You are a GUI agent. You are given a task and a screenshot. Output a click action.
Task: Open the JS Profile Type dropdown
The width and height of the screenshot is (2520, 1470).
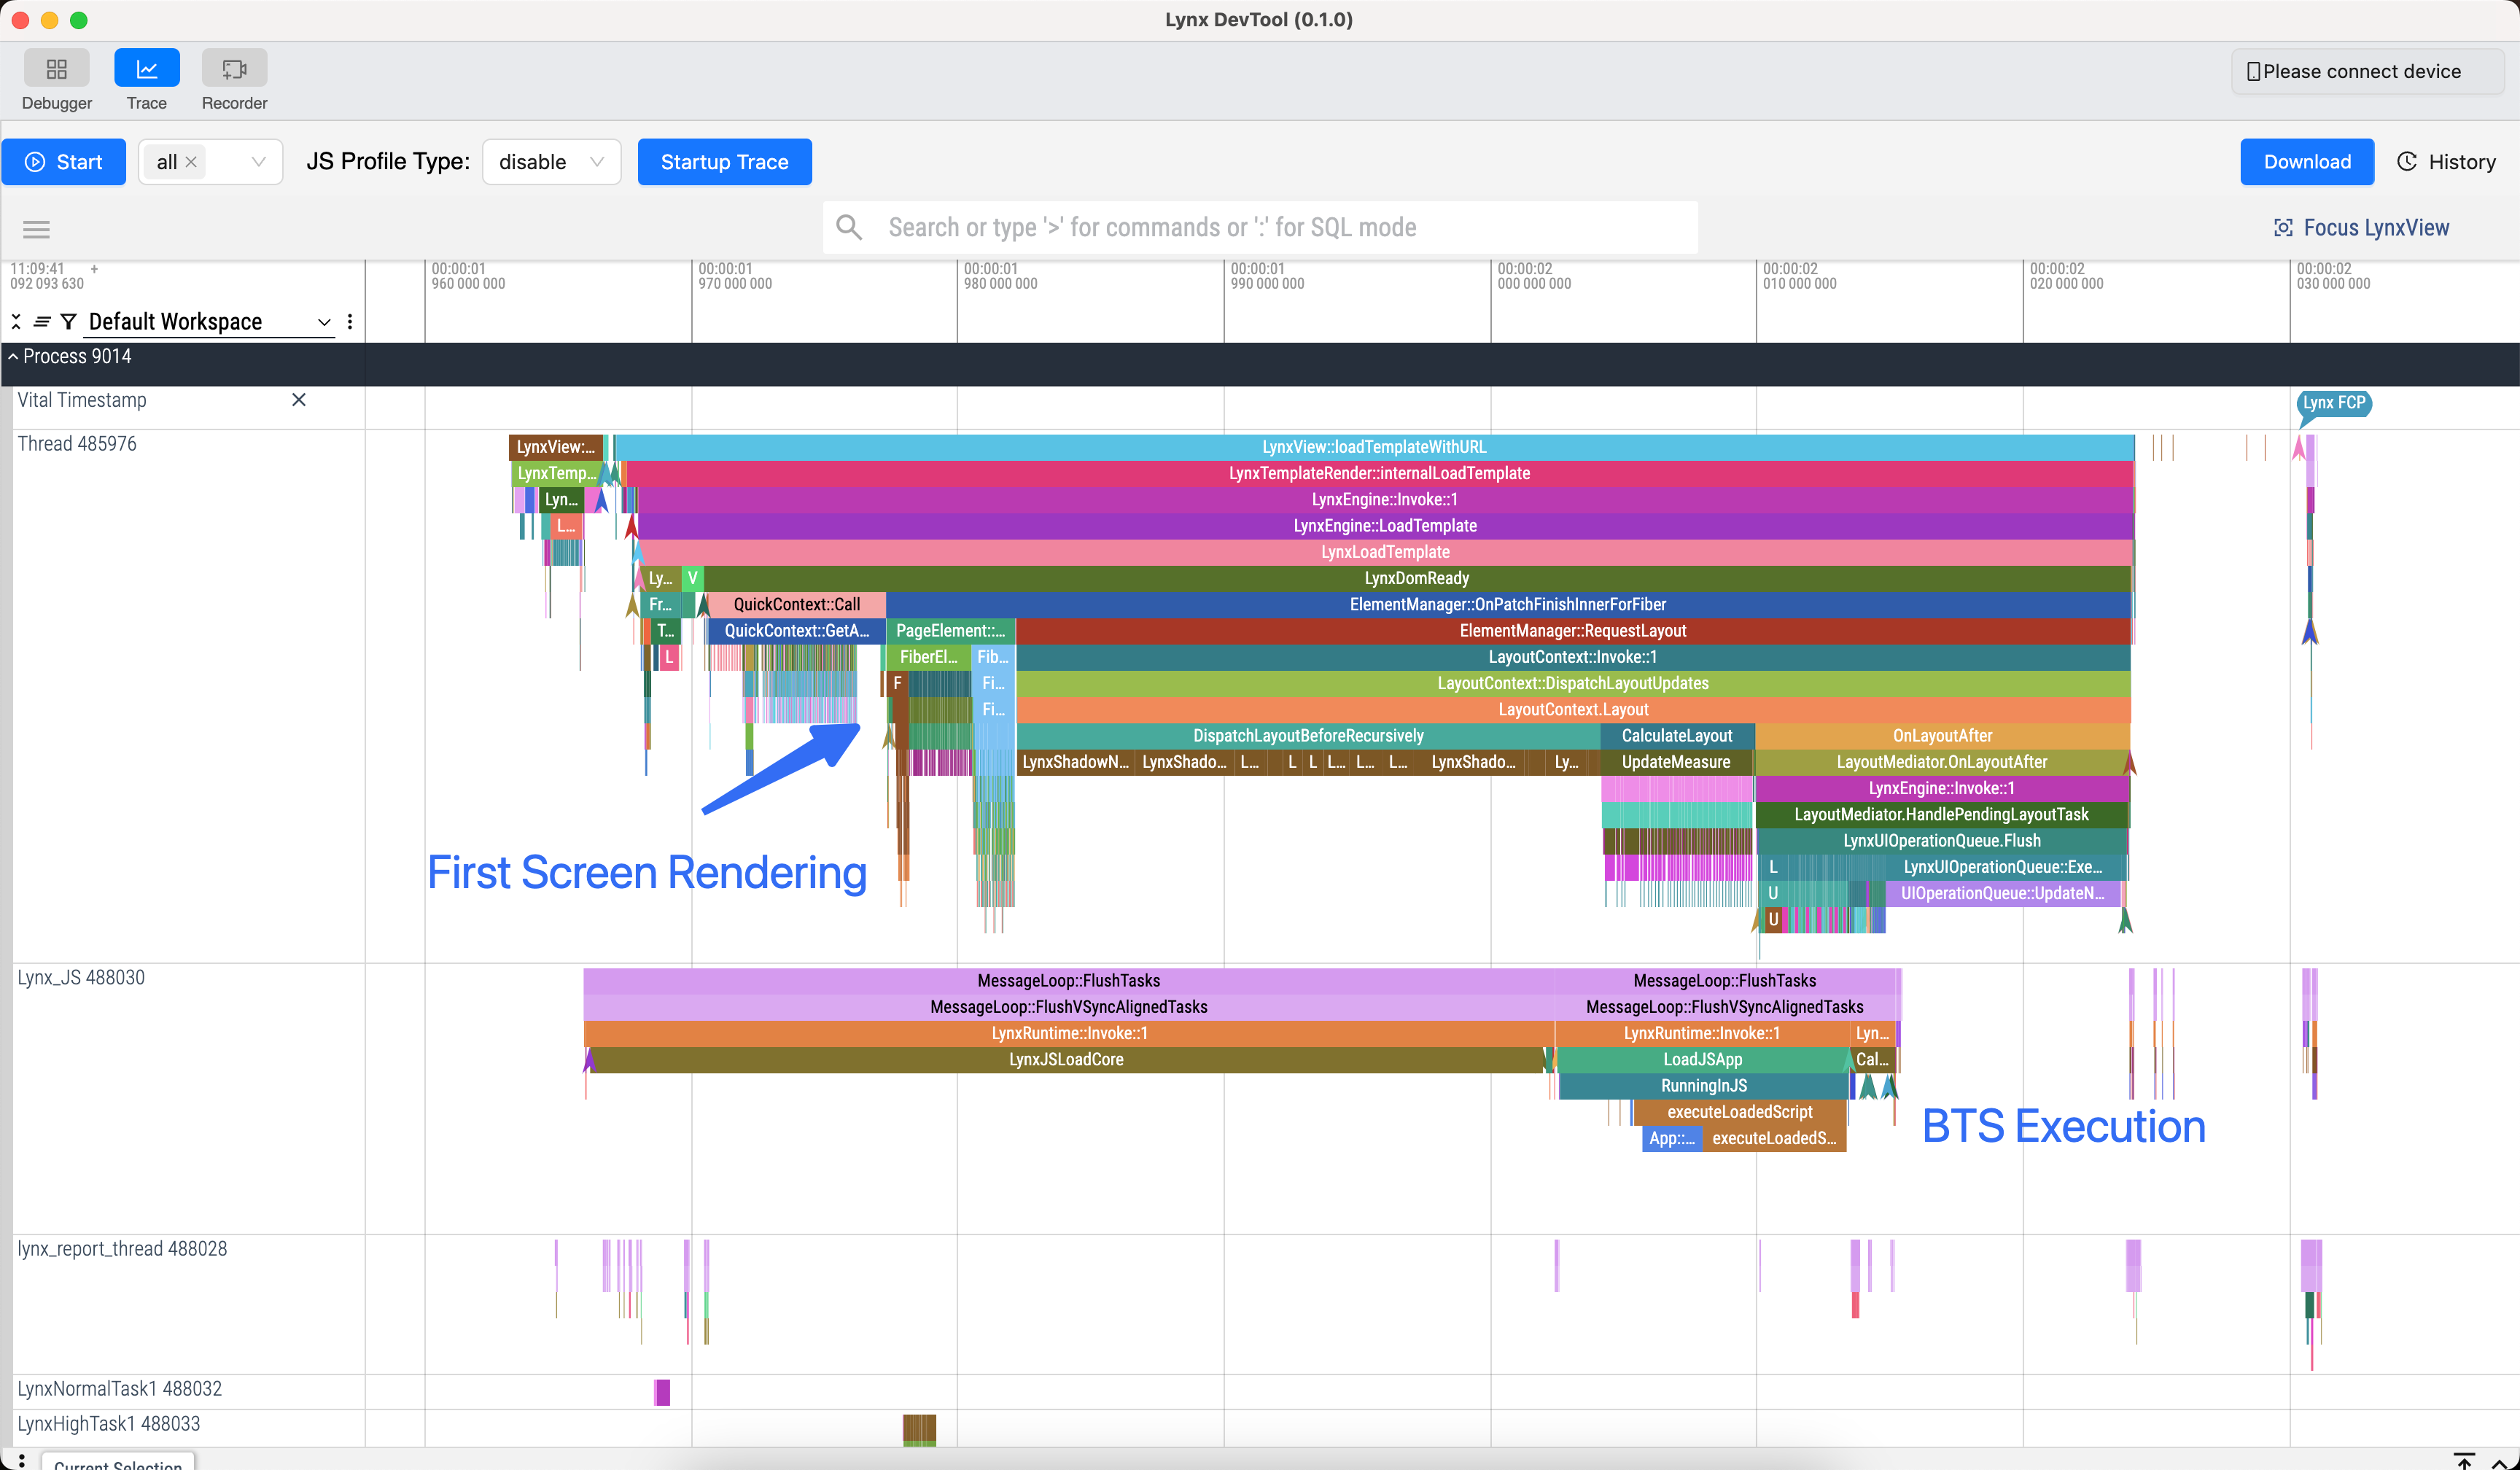click(552, 162)
